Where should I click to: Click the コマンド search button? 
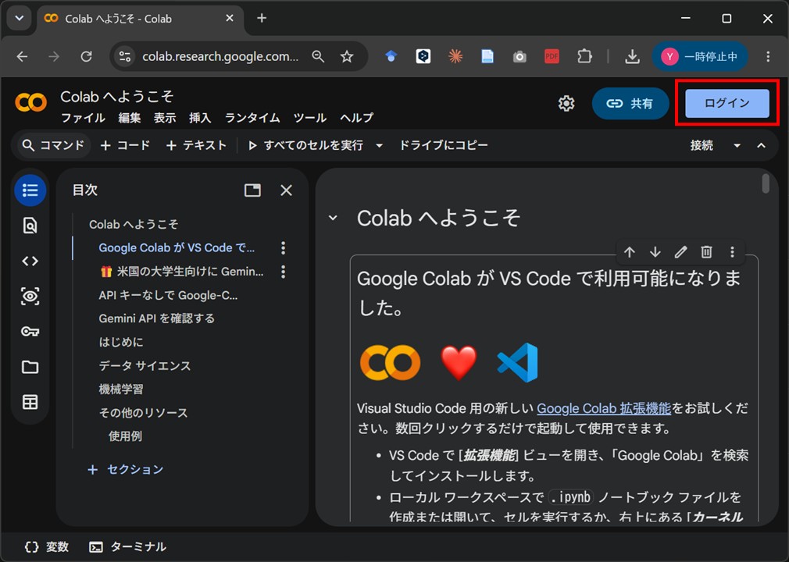[53, 146]
